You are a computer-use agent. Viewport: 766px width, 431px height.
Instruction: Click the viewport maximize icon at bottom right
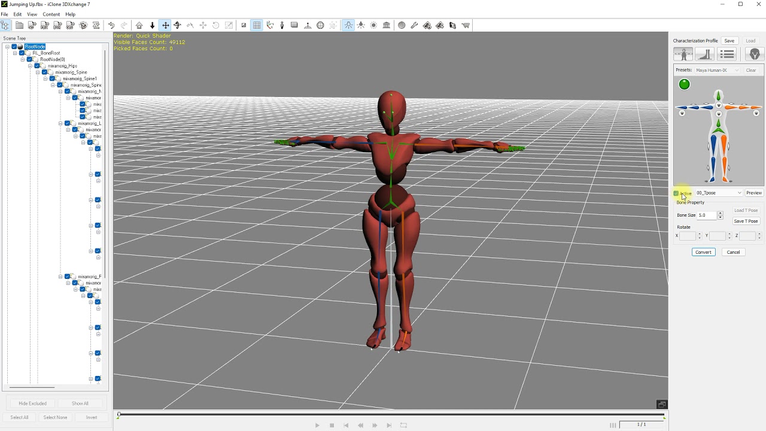[x=662, y=405]
